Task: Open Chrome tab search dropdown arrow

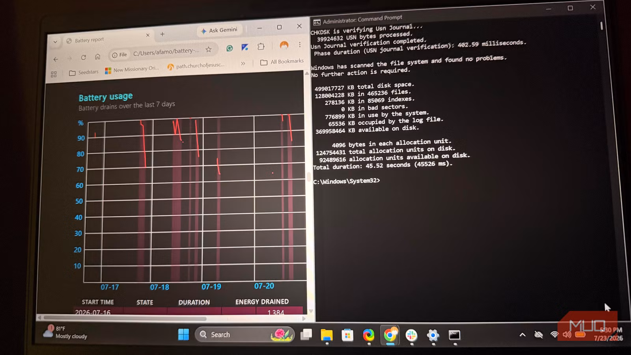Action: (55, 41)
